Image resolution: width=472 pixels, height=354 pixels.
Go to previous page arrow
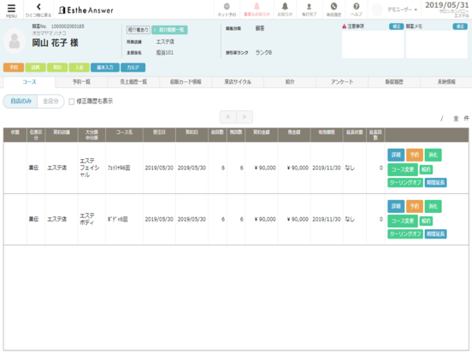pos(228,117)
